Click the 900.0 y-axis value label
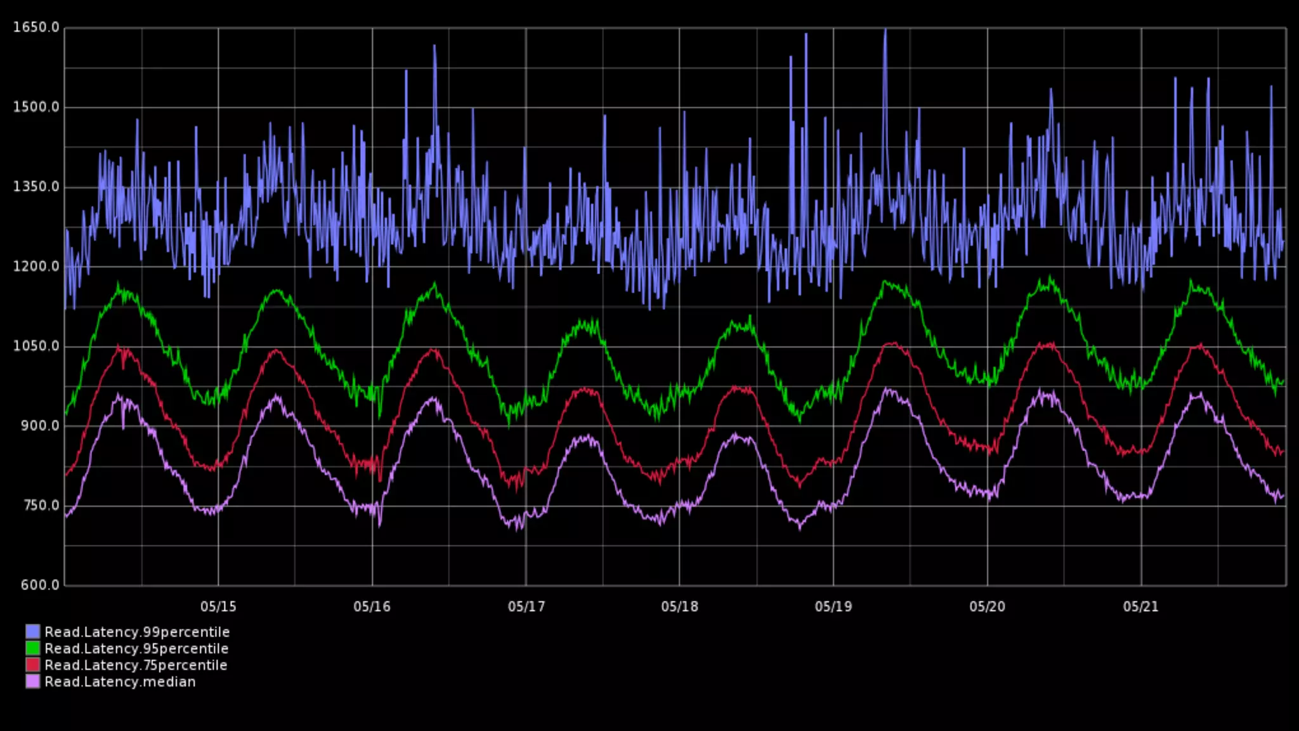This screenshot has height=731, width=1299. 40,426
